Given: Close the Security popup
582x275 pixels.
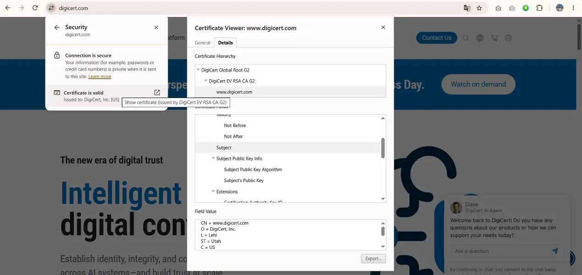Looking at the screenshot, I should point(156,27).
